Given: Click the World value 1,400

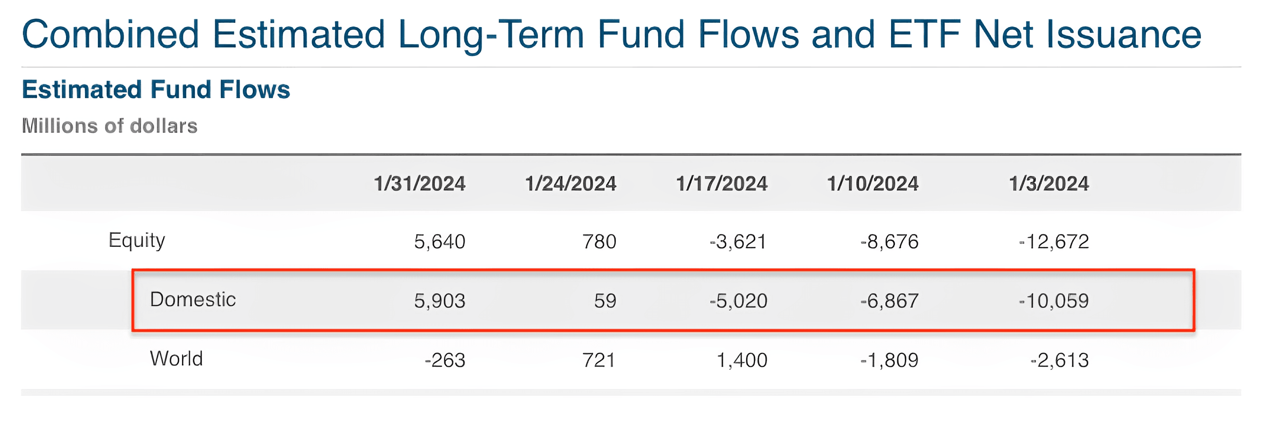Looking at the screenshot, I should pos(742,361).
